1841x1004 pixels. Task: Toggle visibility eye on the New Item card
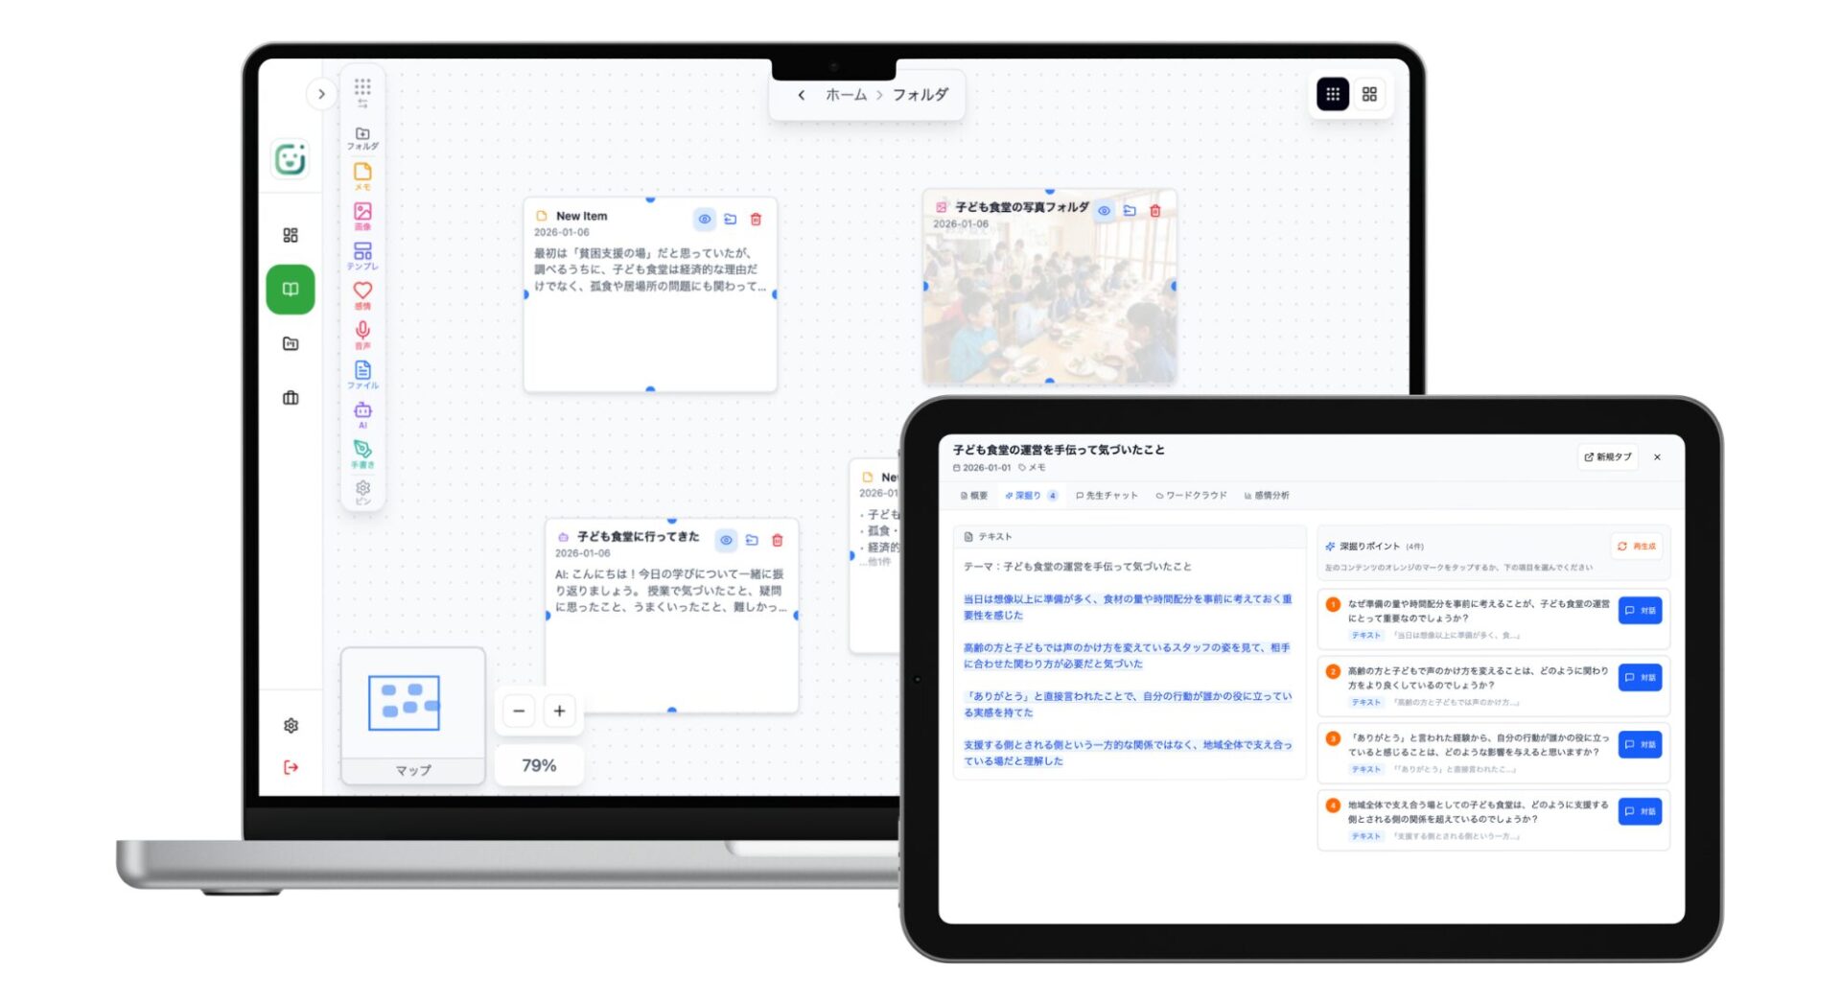[x=705, y=220]
